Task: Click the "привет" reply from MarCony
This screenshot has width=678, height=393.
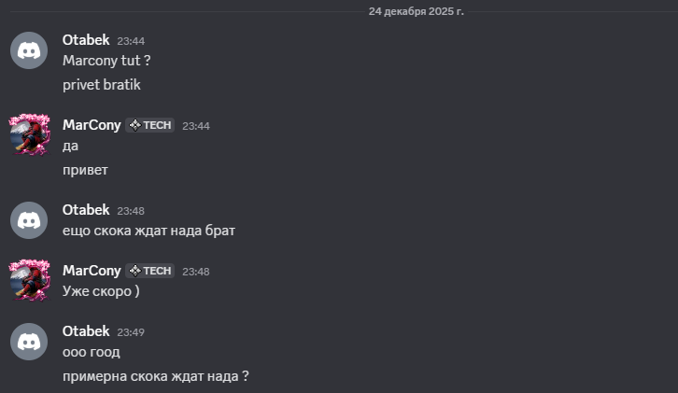Action: point(85,170)
